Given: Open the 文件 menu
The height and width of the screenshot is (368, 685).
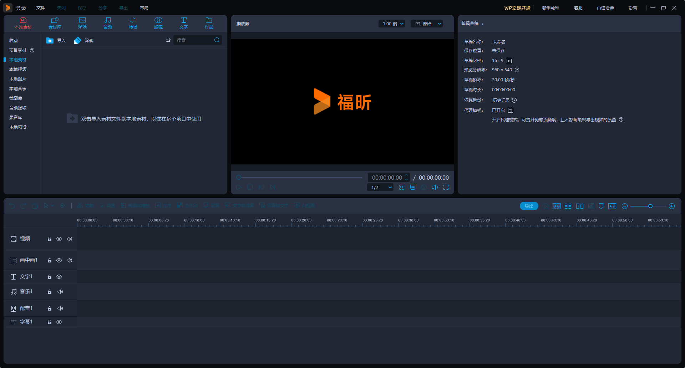Looking at the screenshot, I should pos(41,8).
